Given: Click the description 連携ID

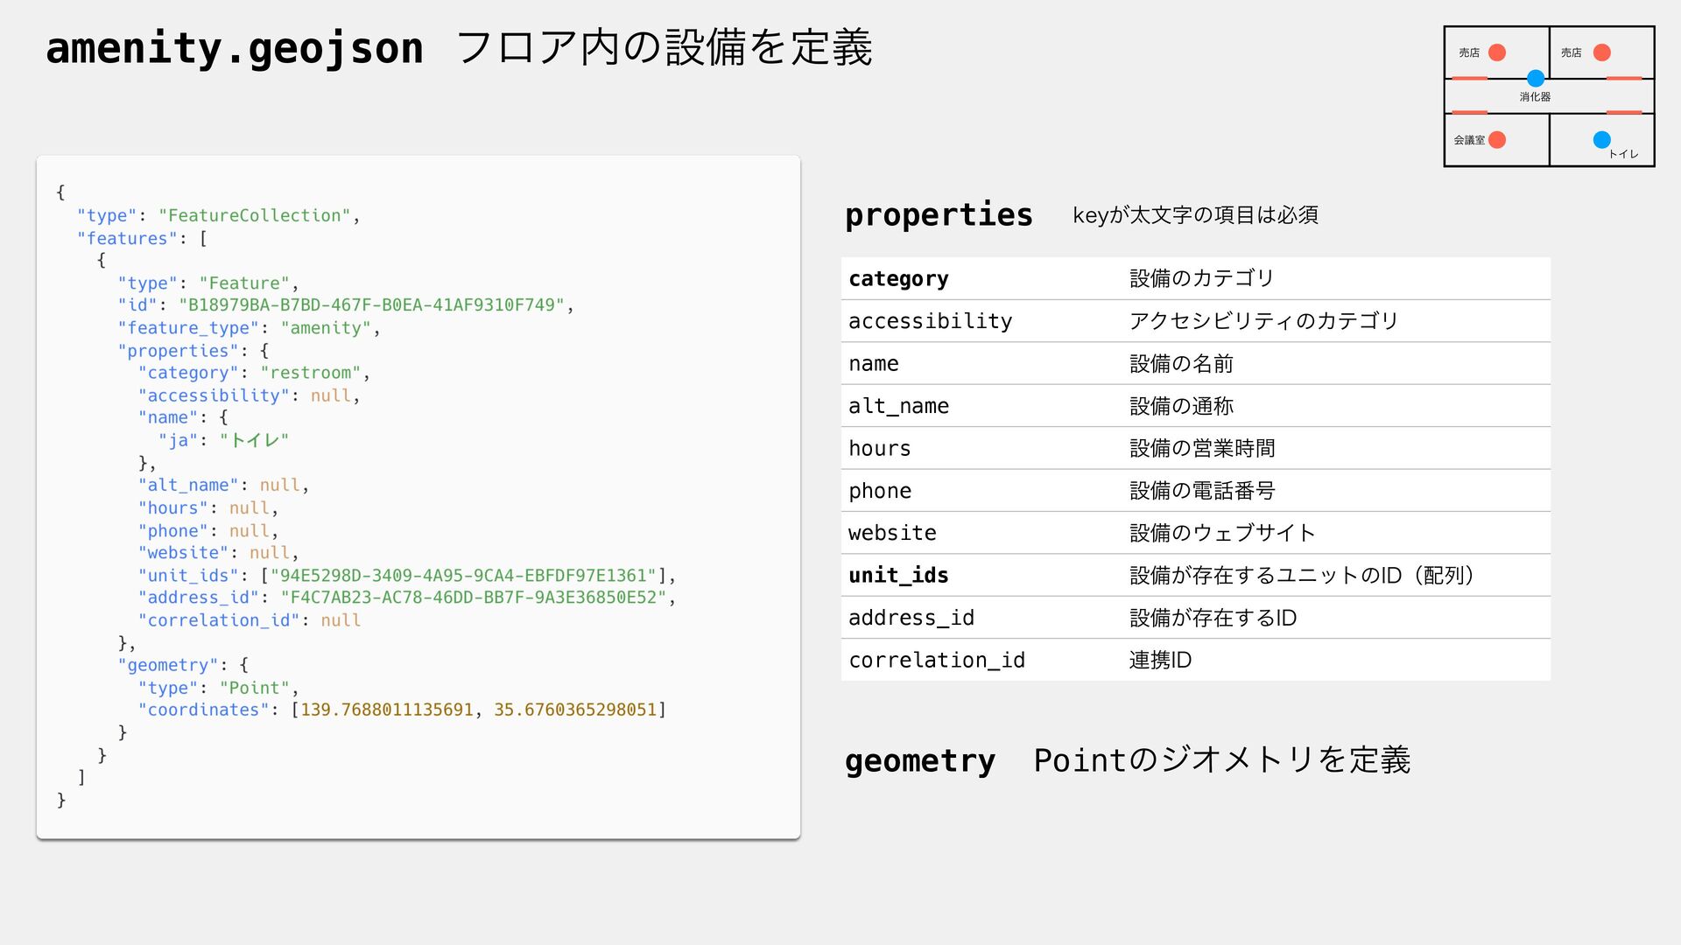Looking at the screenshot, I should [x=1160, y=660].
